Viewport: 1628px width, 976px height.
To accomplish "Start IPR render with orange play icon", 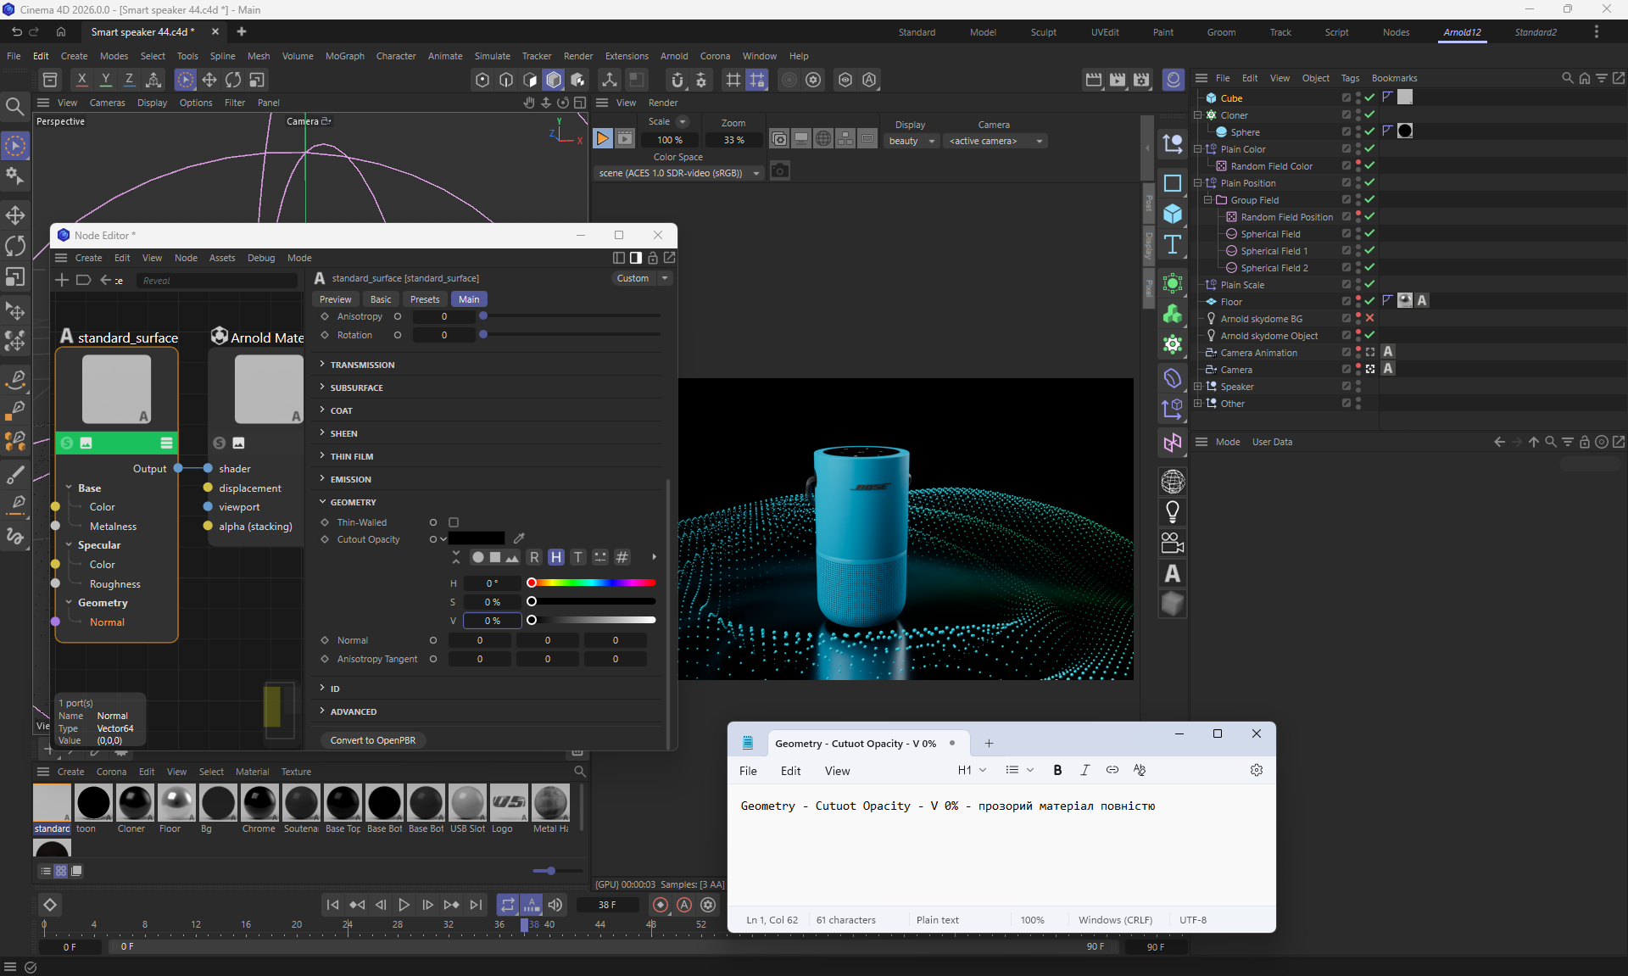I will coord(602,138).
